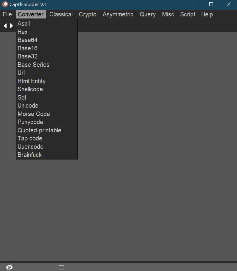Click the left arrow navigation icon

click(x=5, y=26)
